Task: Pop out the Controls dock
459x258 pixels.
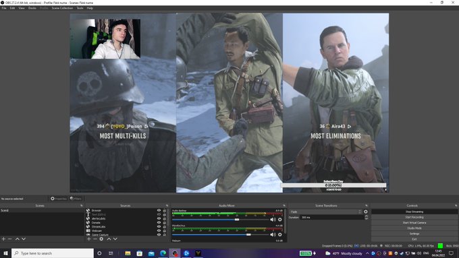Action: pos(456,205)
